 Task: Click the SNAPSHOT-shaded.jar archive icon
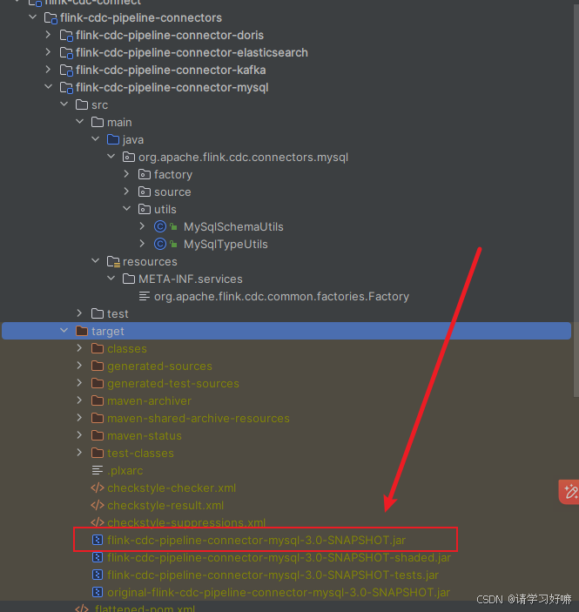point(98,557)
